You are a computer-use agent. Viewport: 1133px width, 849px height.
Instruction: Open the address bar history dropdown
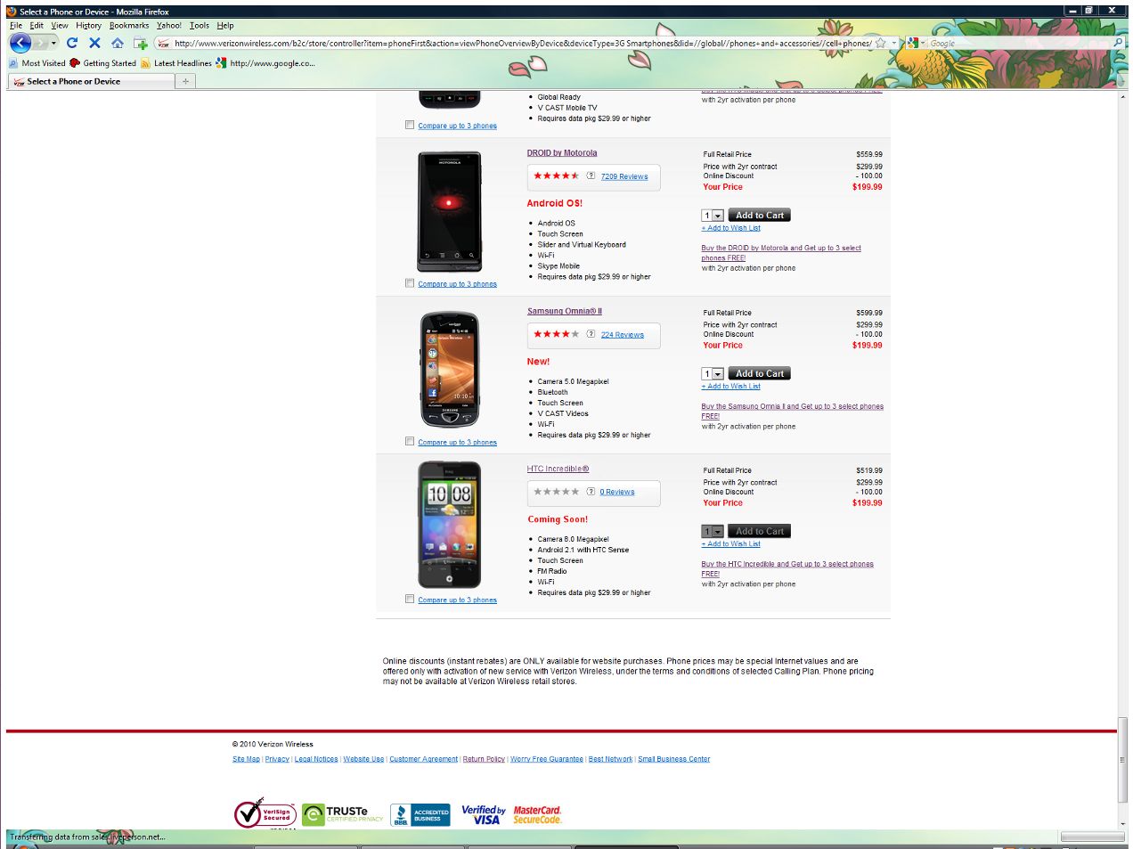[x=894, y=43]
